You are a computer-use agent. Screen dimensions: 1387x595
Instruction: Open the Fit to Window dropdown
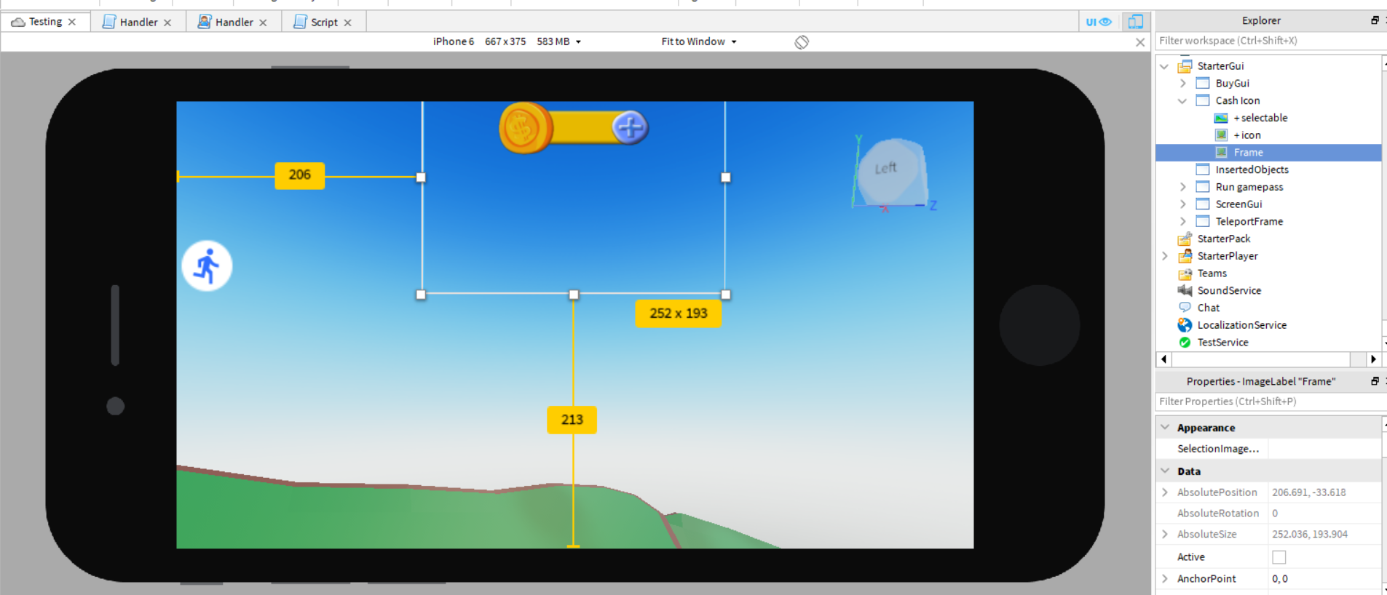click(x=699, y=41)
